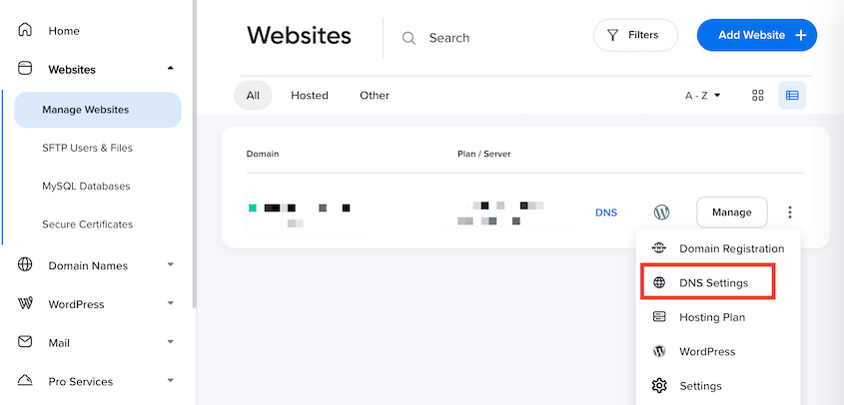Screen dimensions: 844x405
Task: Select the Hosted tab
Action: pyautogui.click(x=310, y=95)
